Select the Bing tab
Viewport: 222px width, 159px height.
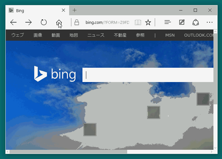37,10
